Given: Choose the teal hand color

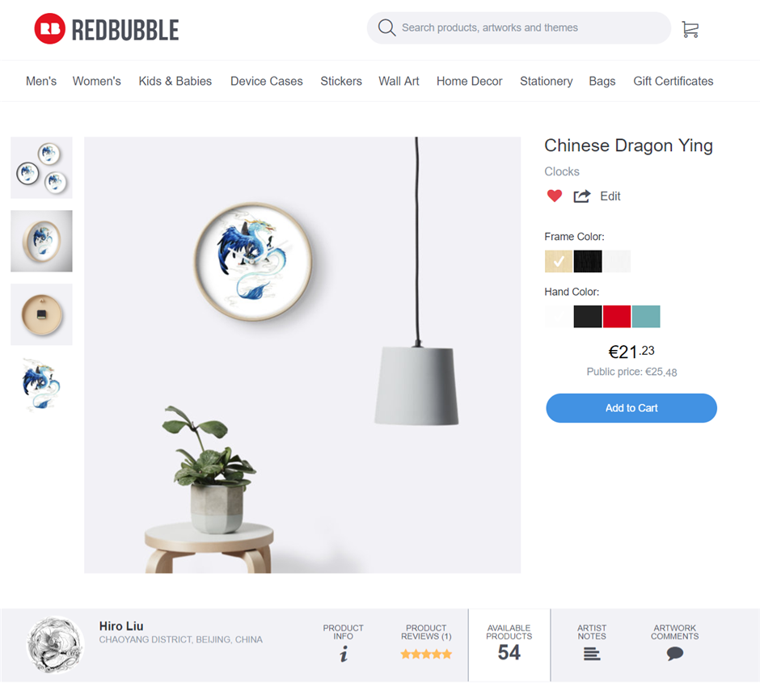Looking at the screenshot, I should [646, 317].
